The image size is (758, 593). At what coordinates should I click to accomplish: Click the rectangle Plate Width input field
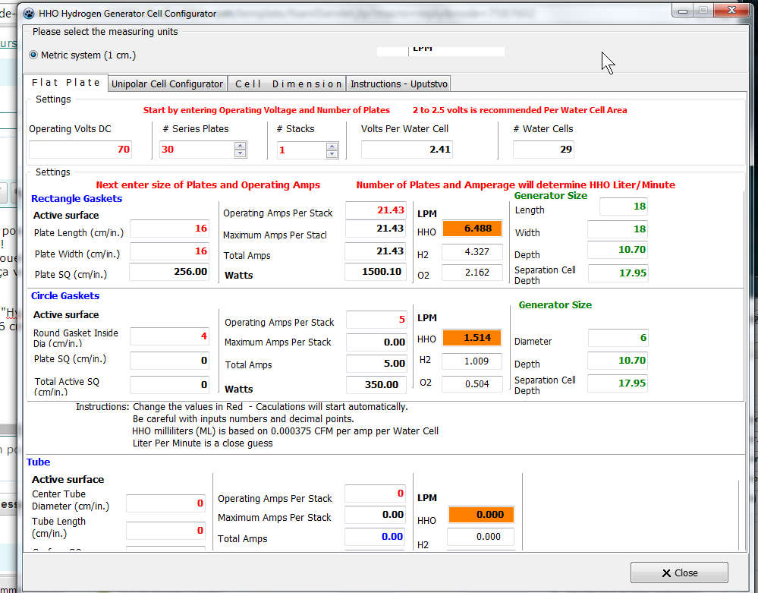[168, 251]
